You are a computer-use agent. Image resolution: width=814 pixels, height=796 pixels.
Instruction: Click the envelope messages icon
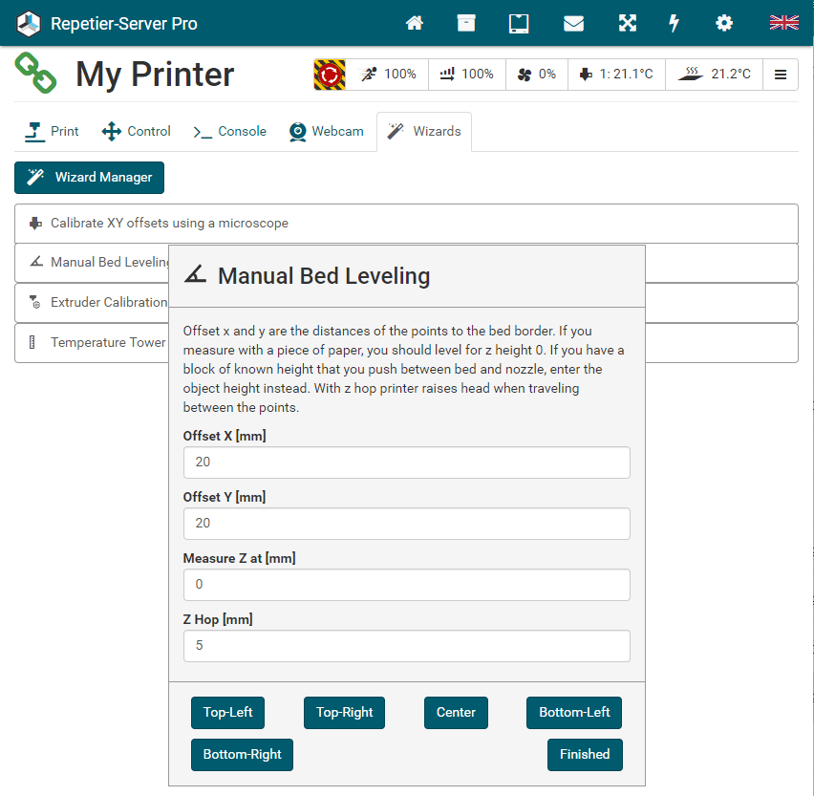click(573, 23)
